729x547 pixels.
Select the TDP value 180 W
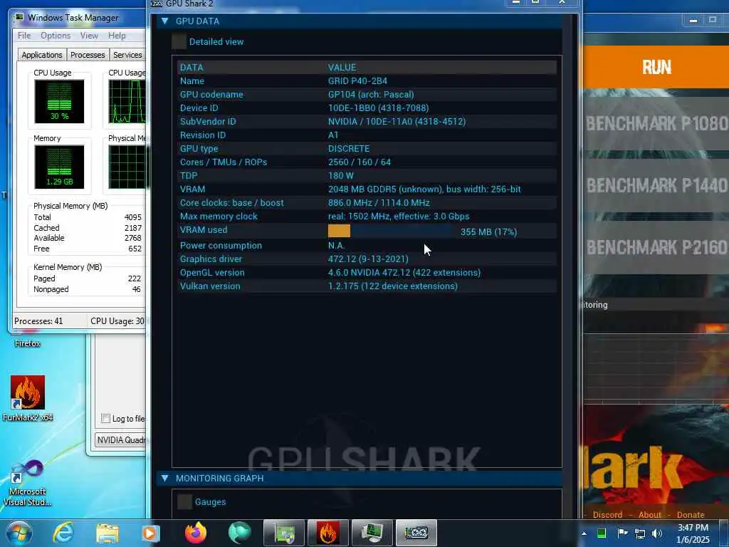341,176
